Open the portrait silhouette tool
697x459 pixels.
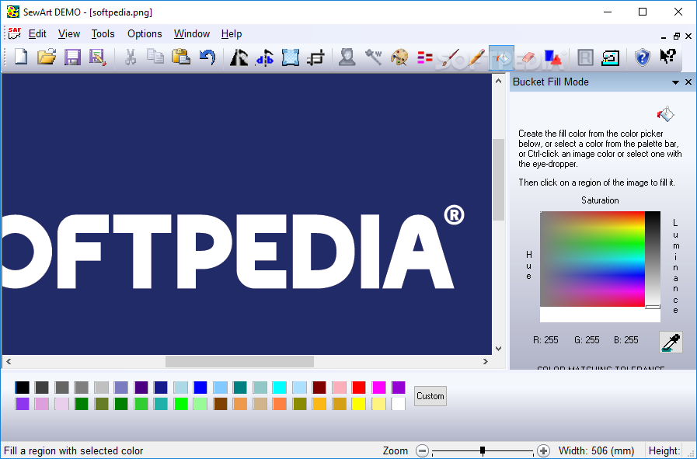point(347,57)
